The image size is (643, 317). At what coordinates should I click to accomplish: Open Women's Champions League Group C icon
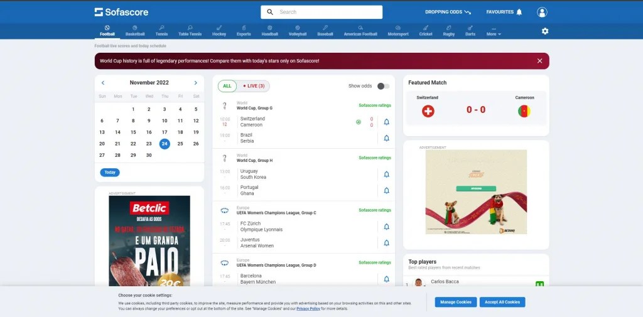click(x=224, y=210)
